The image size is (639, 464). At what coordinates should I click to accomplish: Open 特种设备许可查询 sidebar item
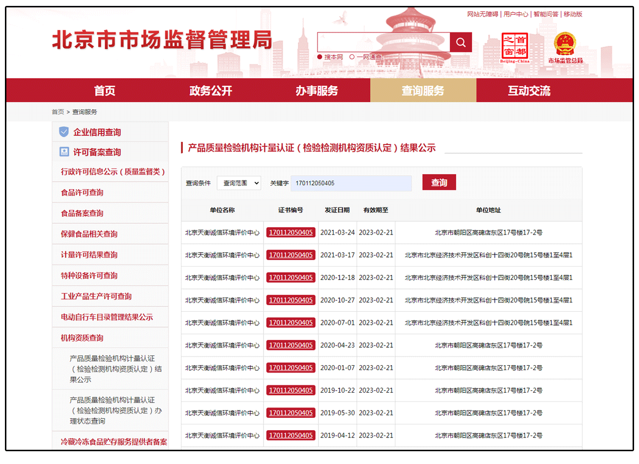tap(89, 275)
